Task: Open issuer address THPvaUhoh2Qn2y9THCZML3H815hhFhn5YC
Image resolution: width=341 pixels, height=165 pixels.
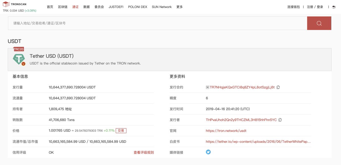Action: [241, 120]
